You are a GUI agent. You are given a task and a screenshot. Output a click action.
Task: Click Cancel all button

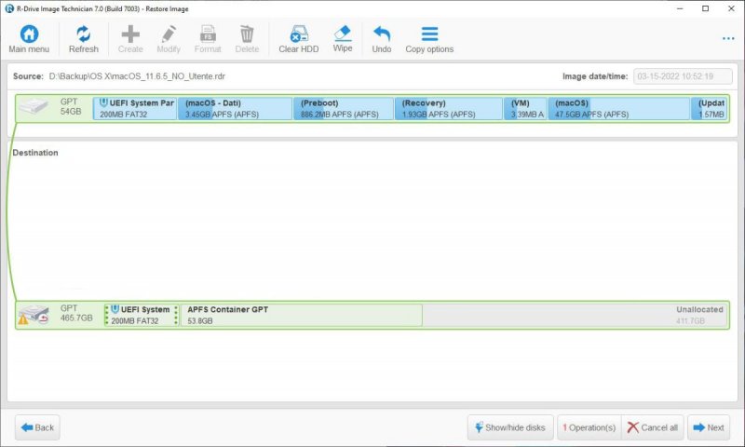[x=653, y=427]
